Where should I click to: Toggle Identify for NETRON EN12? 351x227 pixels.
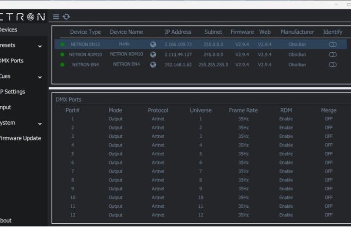(x=333, y=44)
